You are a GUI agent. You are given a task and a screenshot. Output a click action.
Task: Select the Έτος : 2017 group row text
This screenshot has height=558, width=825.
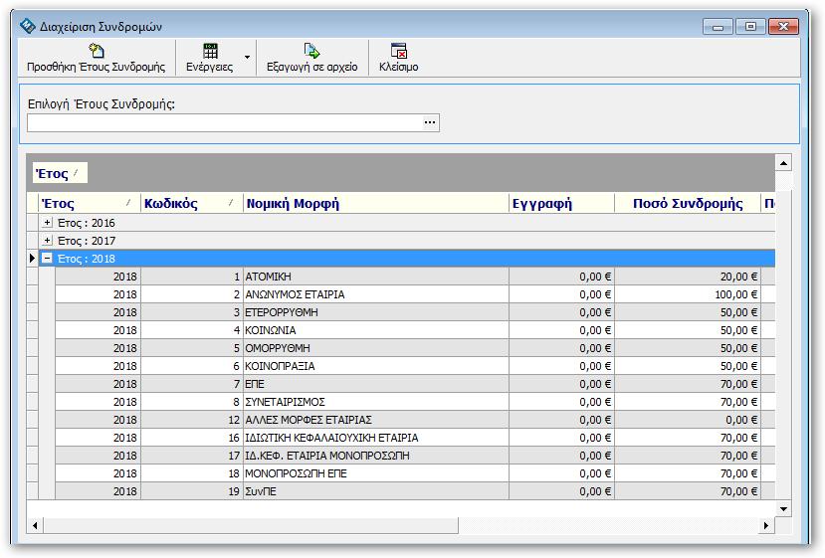pyautogui.click(x=87, y=241)
